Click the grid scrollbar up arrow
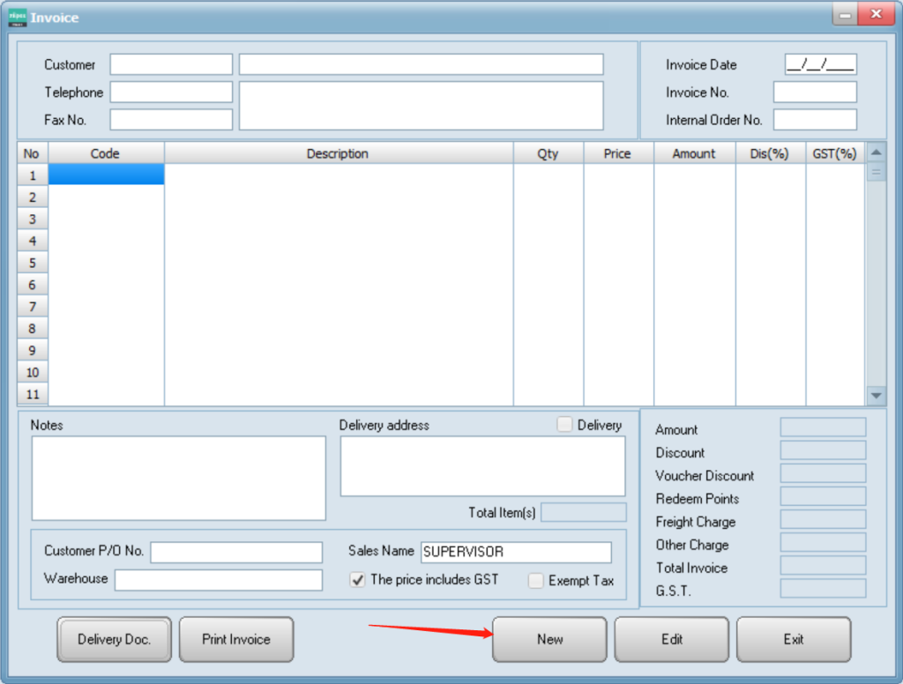Screen dimensions: 903x684 point(877,152)
